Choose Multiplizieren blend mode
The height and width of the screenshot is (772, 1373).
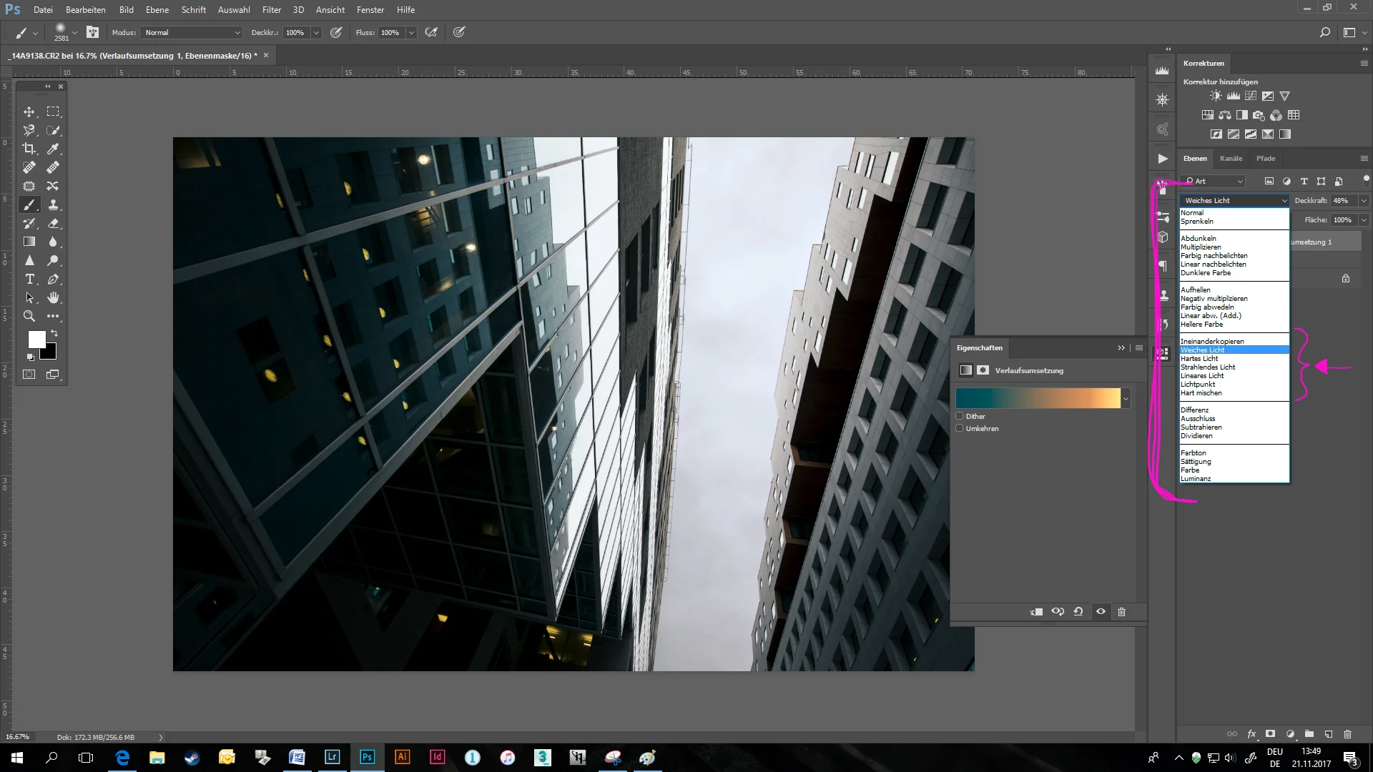tap(1234, 247)
